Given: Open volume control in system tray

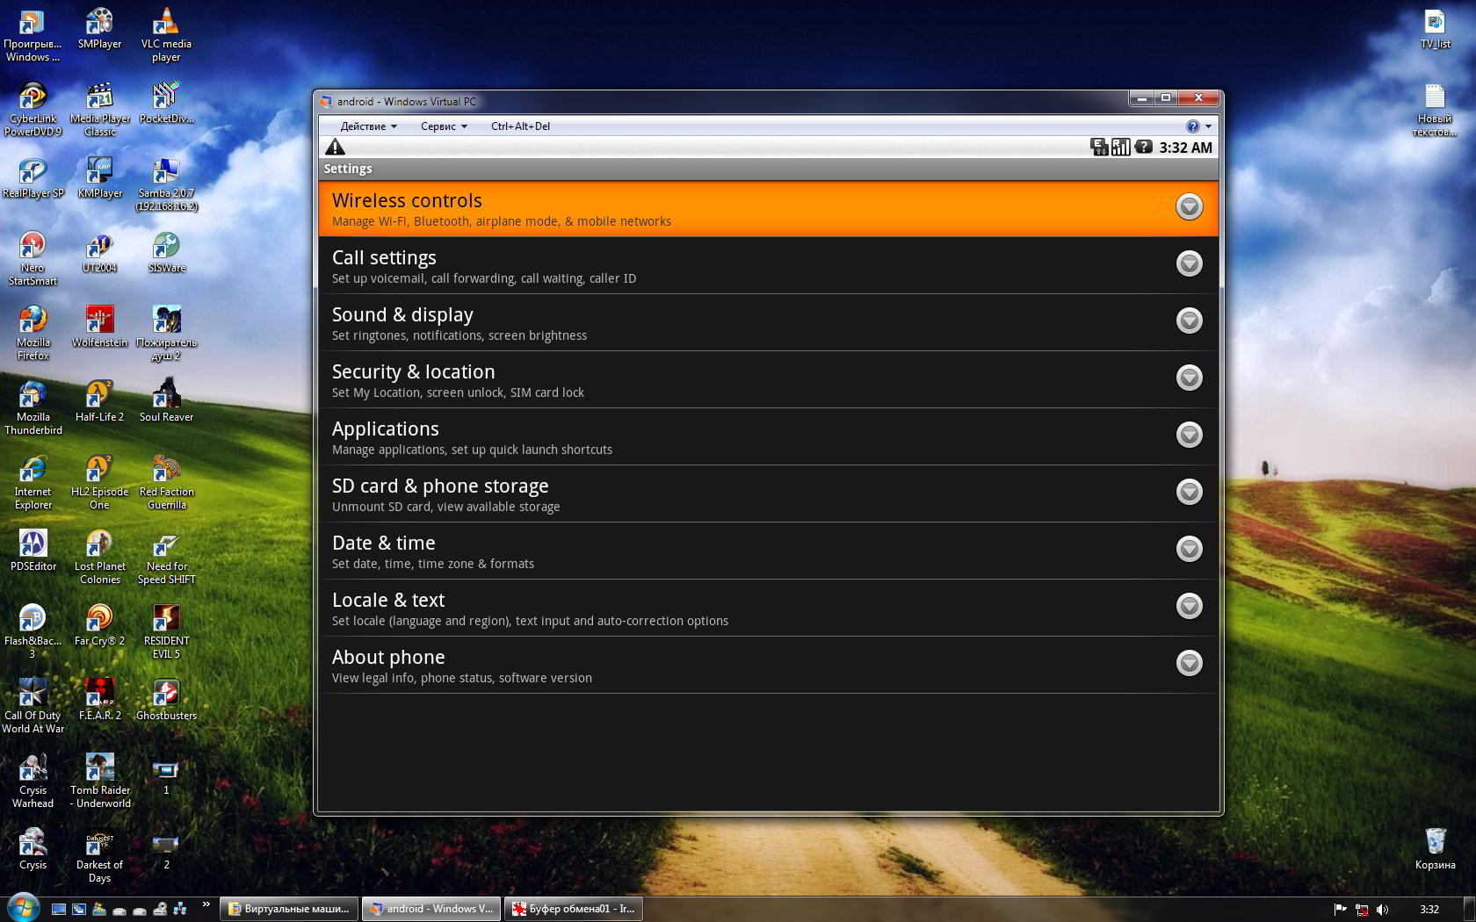Looking at the screenshot, I should coord(1383,910).
